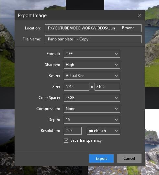Open the pixel/inch units dropdown
This screenshot has height=175, width=159.
coord(103,131)
